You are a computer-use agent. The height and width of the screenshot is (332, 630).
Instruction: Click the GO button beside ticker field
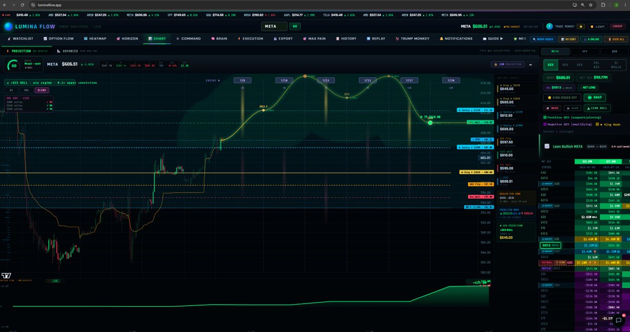click(295, 26)
